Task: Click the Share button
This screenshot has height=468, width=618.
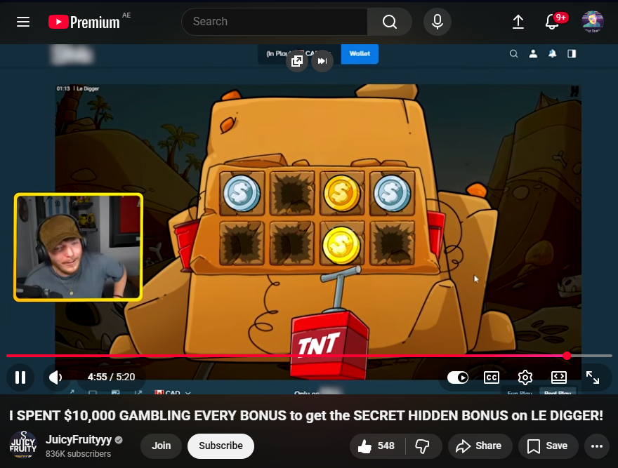Action: (x=480, y=446)
